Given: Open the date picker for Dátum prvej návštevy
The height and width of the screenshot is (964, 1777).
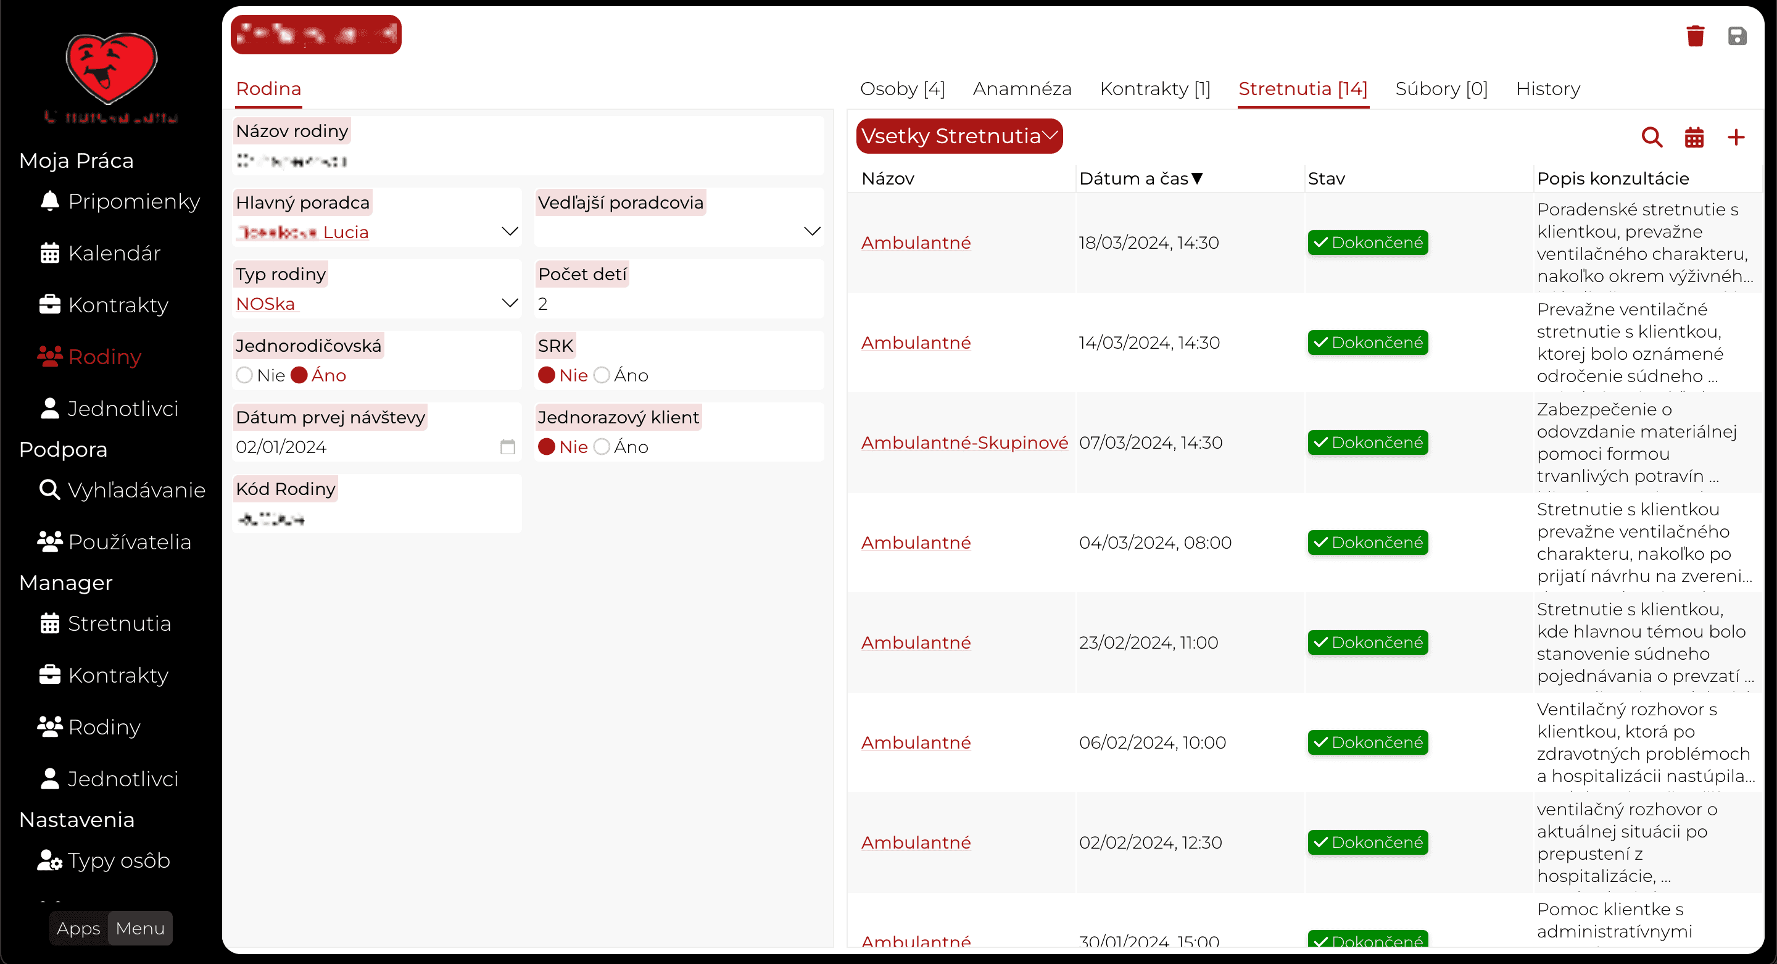Looking at the screenshot, I should coord(508,447).
